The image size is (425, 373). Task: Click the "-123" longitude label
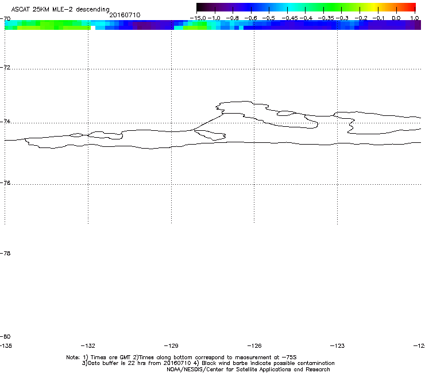338,345
